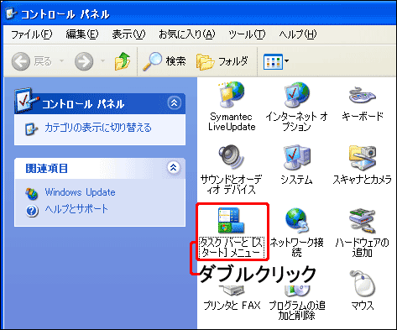The width and height of the screenshot is (397, 330).
Task: Select the キーボード keyboard icon
Action: point(362,95)
